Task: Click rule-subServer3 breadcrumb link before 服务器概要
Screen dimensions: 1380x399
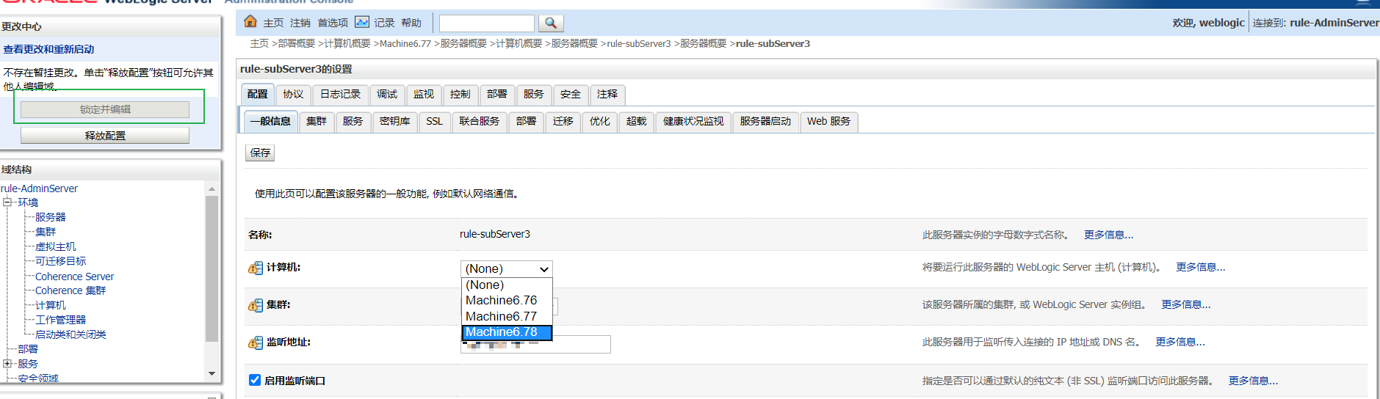Action: pyautogui.click(x=639, y=43)
